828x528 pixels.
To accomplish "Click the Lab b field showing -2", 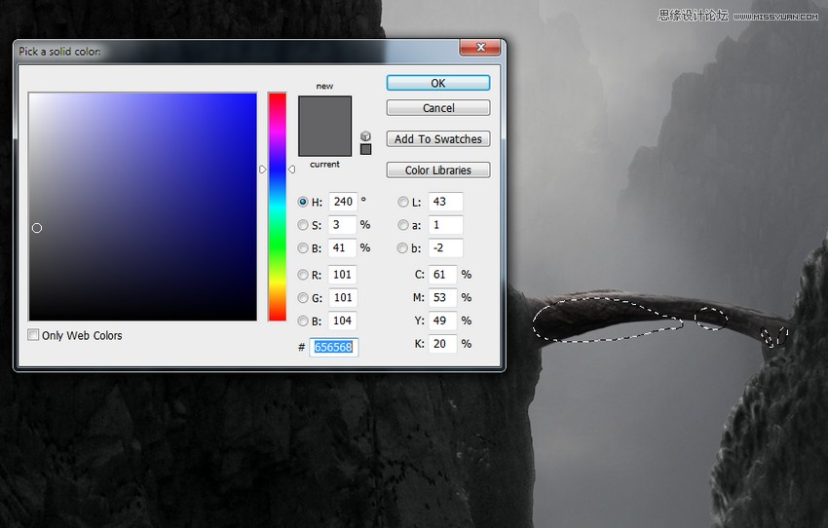I will (446, 248).
